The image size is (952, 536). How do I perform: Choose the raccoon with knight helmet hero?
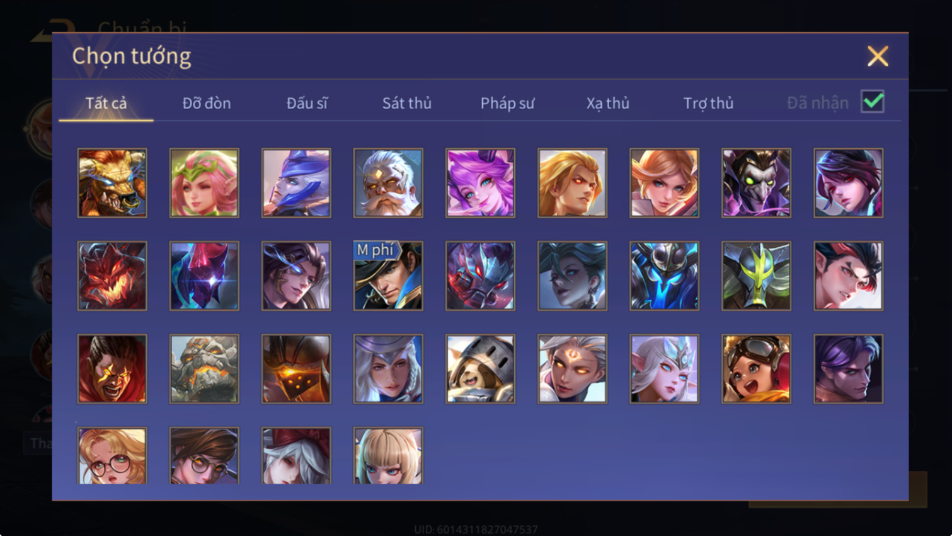(480, 368)
